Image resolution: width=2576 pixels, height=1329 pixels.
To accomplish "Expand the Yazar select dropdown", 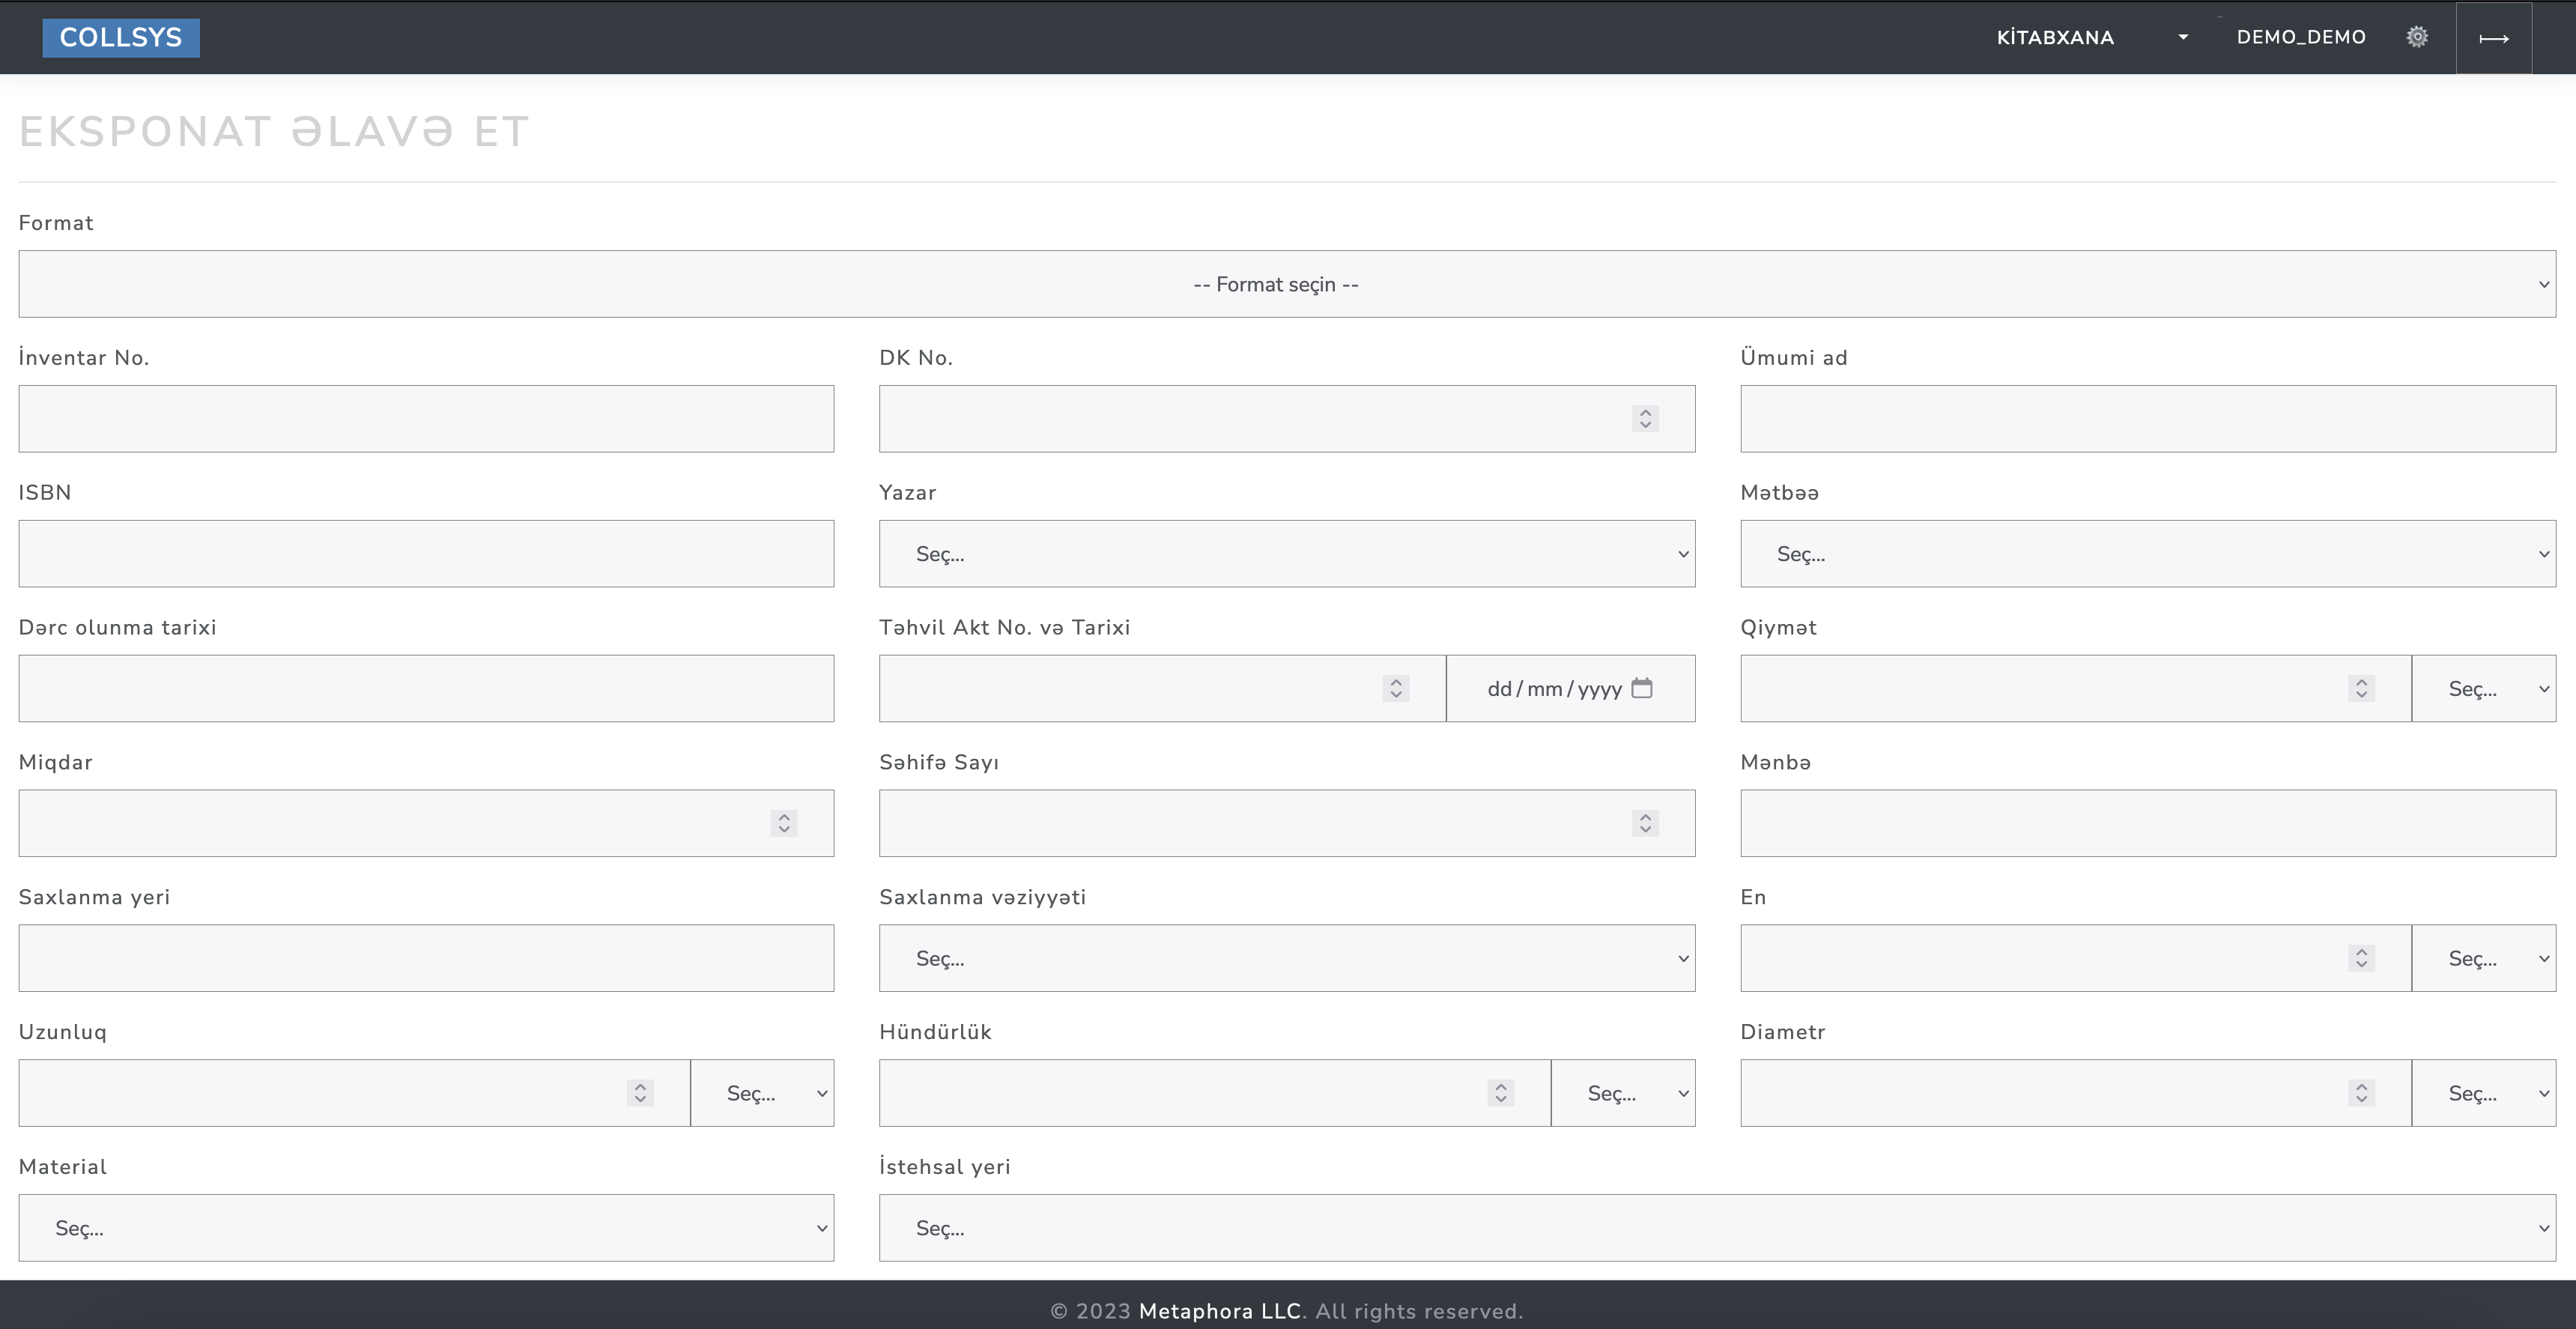I will coord(1286,554).
